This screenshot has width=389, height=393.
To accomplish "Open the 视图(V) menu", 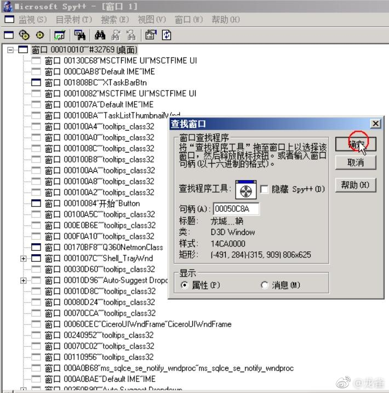I will [152, 20].
